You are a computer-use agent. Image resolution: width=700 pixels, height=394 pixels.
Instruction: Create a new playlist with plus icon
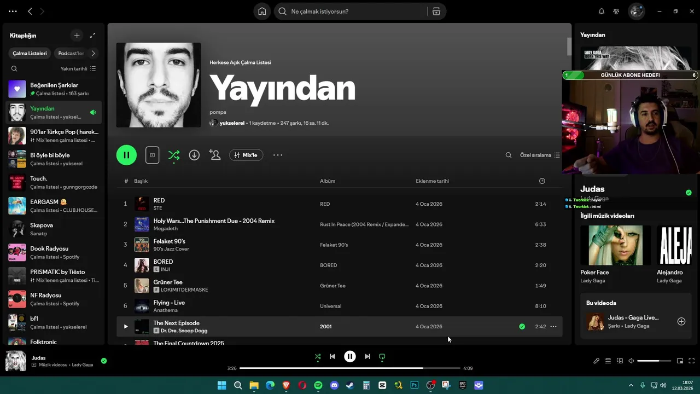[x=77, y=36]
